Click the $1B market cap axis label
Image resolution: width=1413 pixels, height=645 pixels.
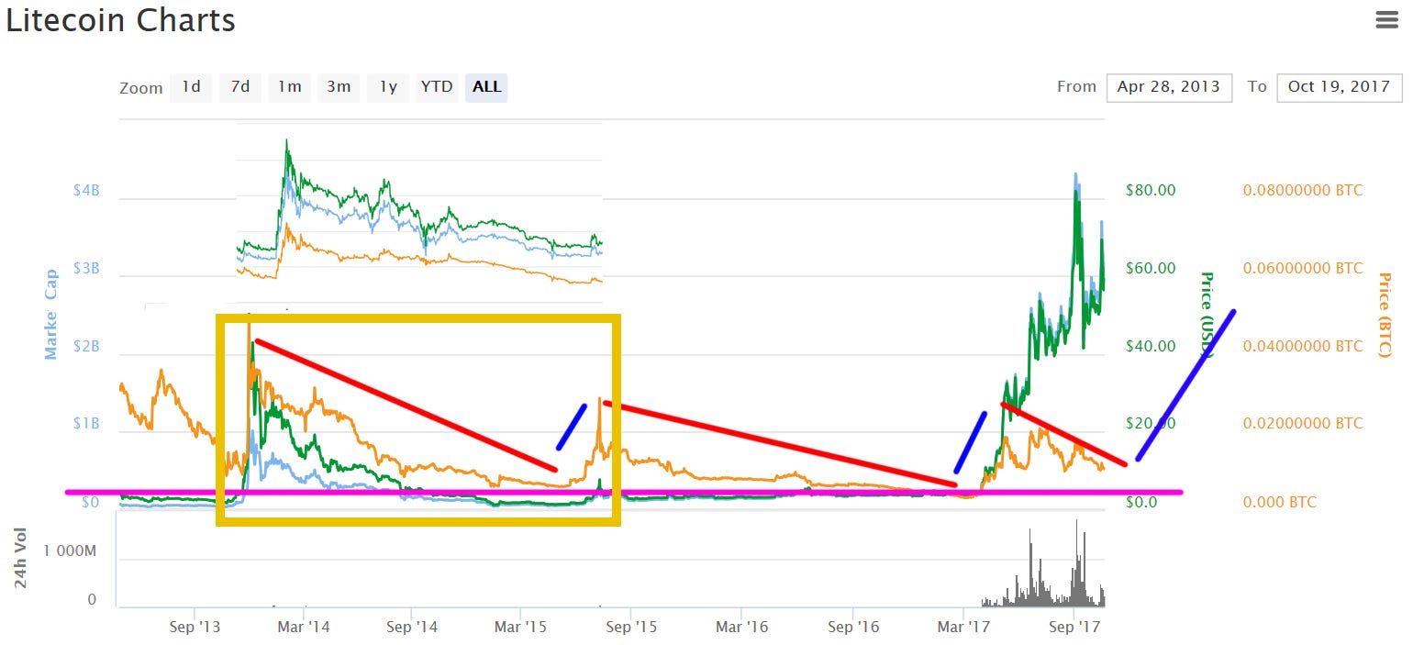click(x=87, y=425)
